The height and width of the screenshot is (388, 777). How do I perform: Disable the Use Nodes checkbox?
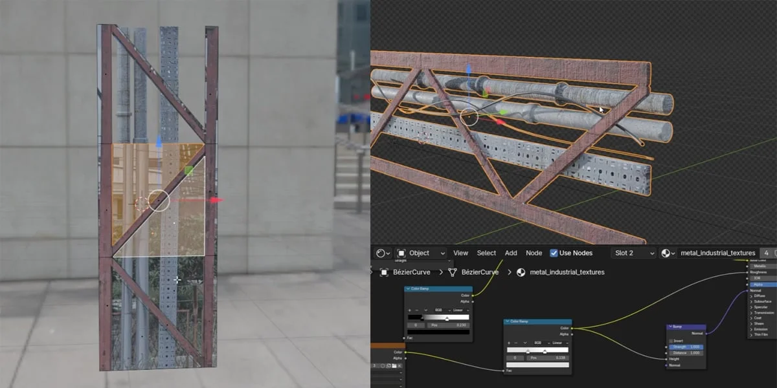(x=554, y=253)
